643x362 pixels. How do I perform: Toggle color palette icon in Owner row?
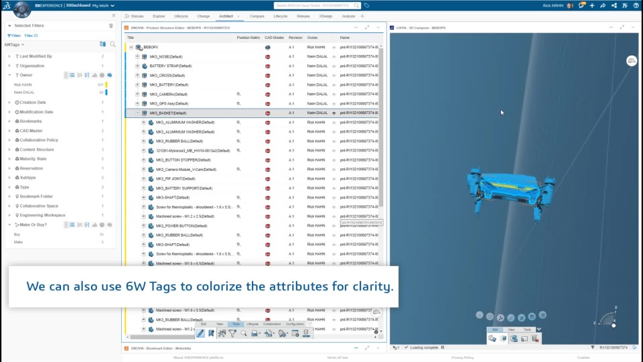tap(109, 75)
